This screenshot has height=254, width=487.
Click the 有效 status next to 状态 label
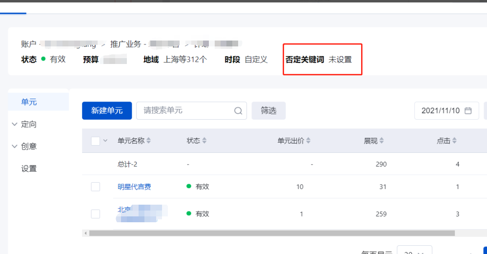[58, 60]
